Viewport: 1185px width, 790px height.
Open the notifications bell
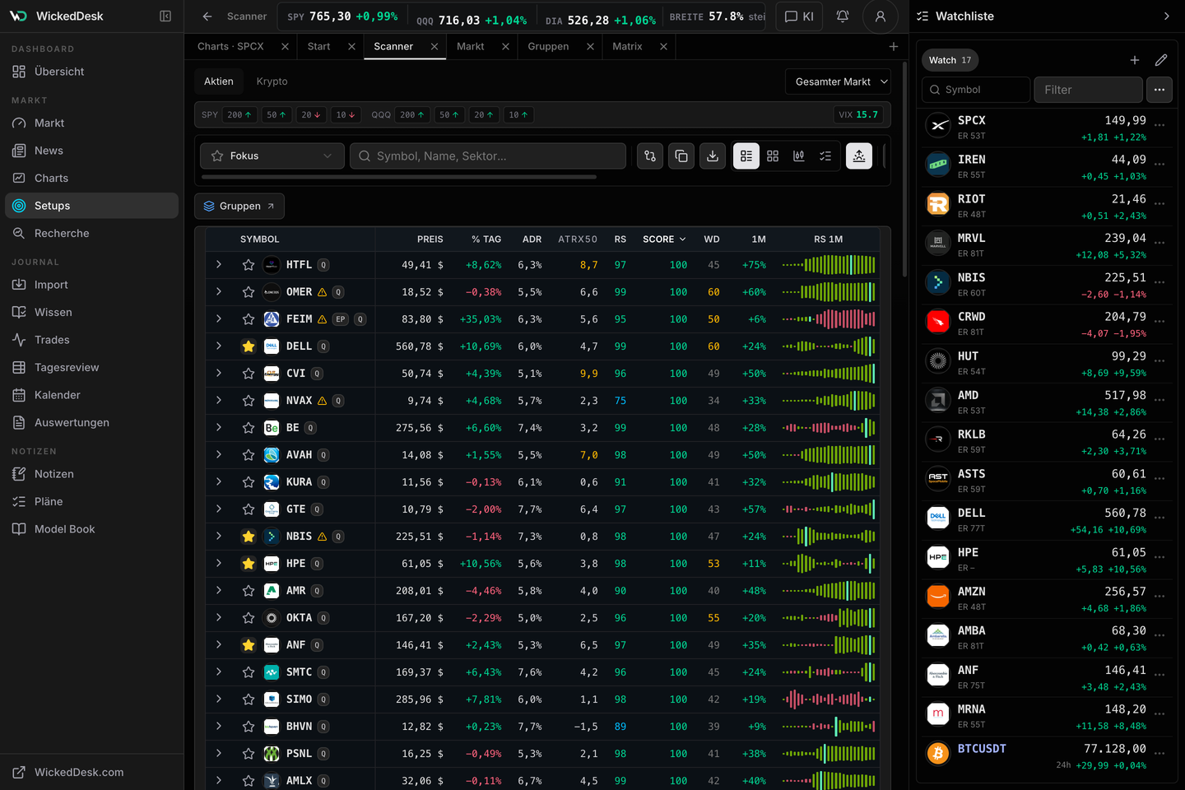click(843, 16)
